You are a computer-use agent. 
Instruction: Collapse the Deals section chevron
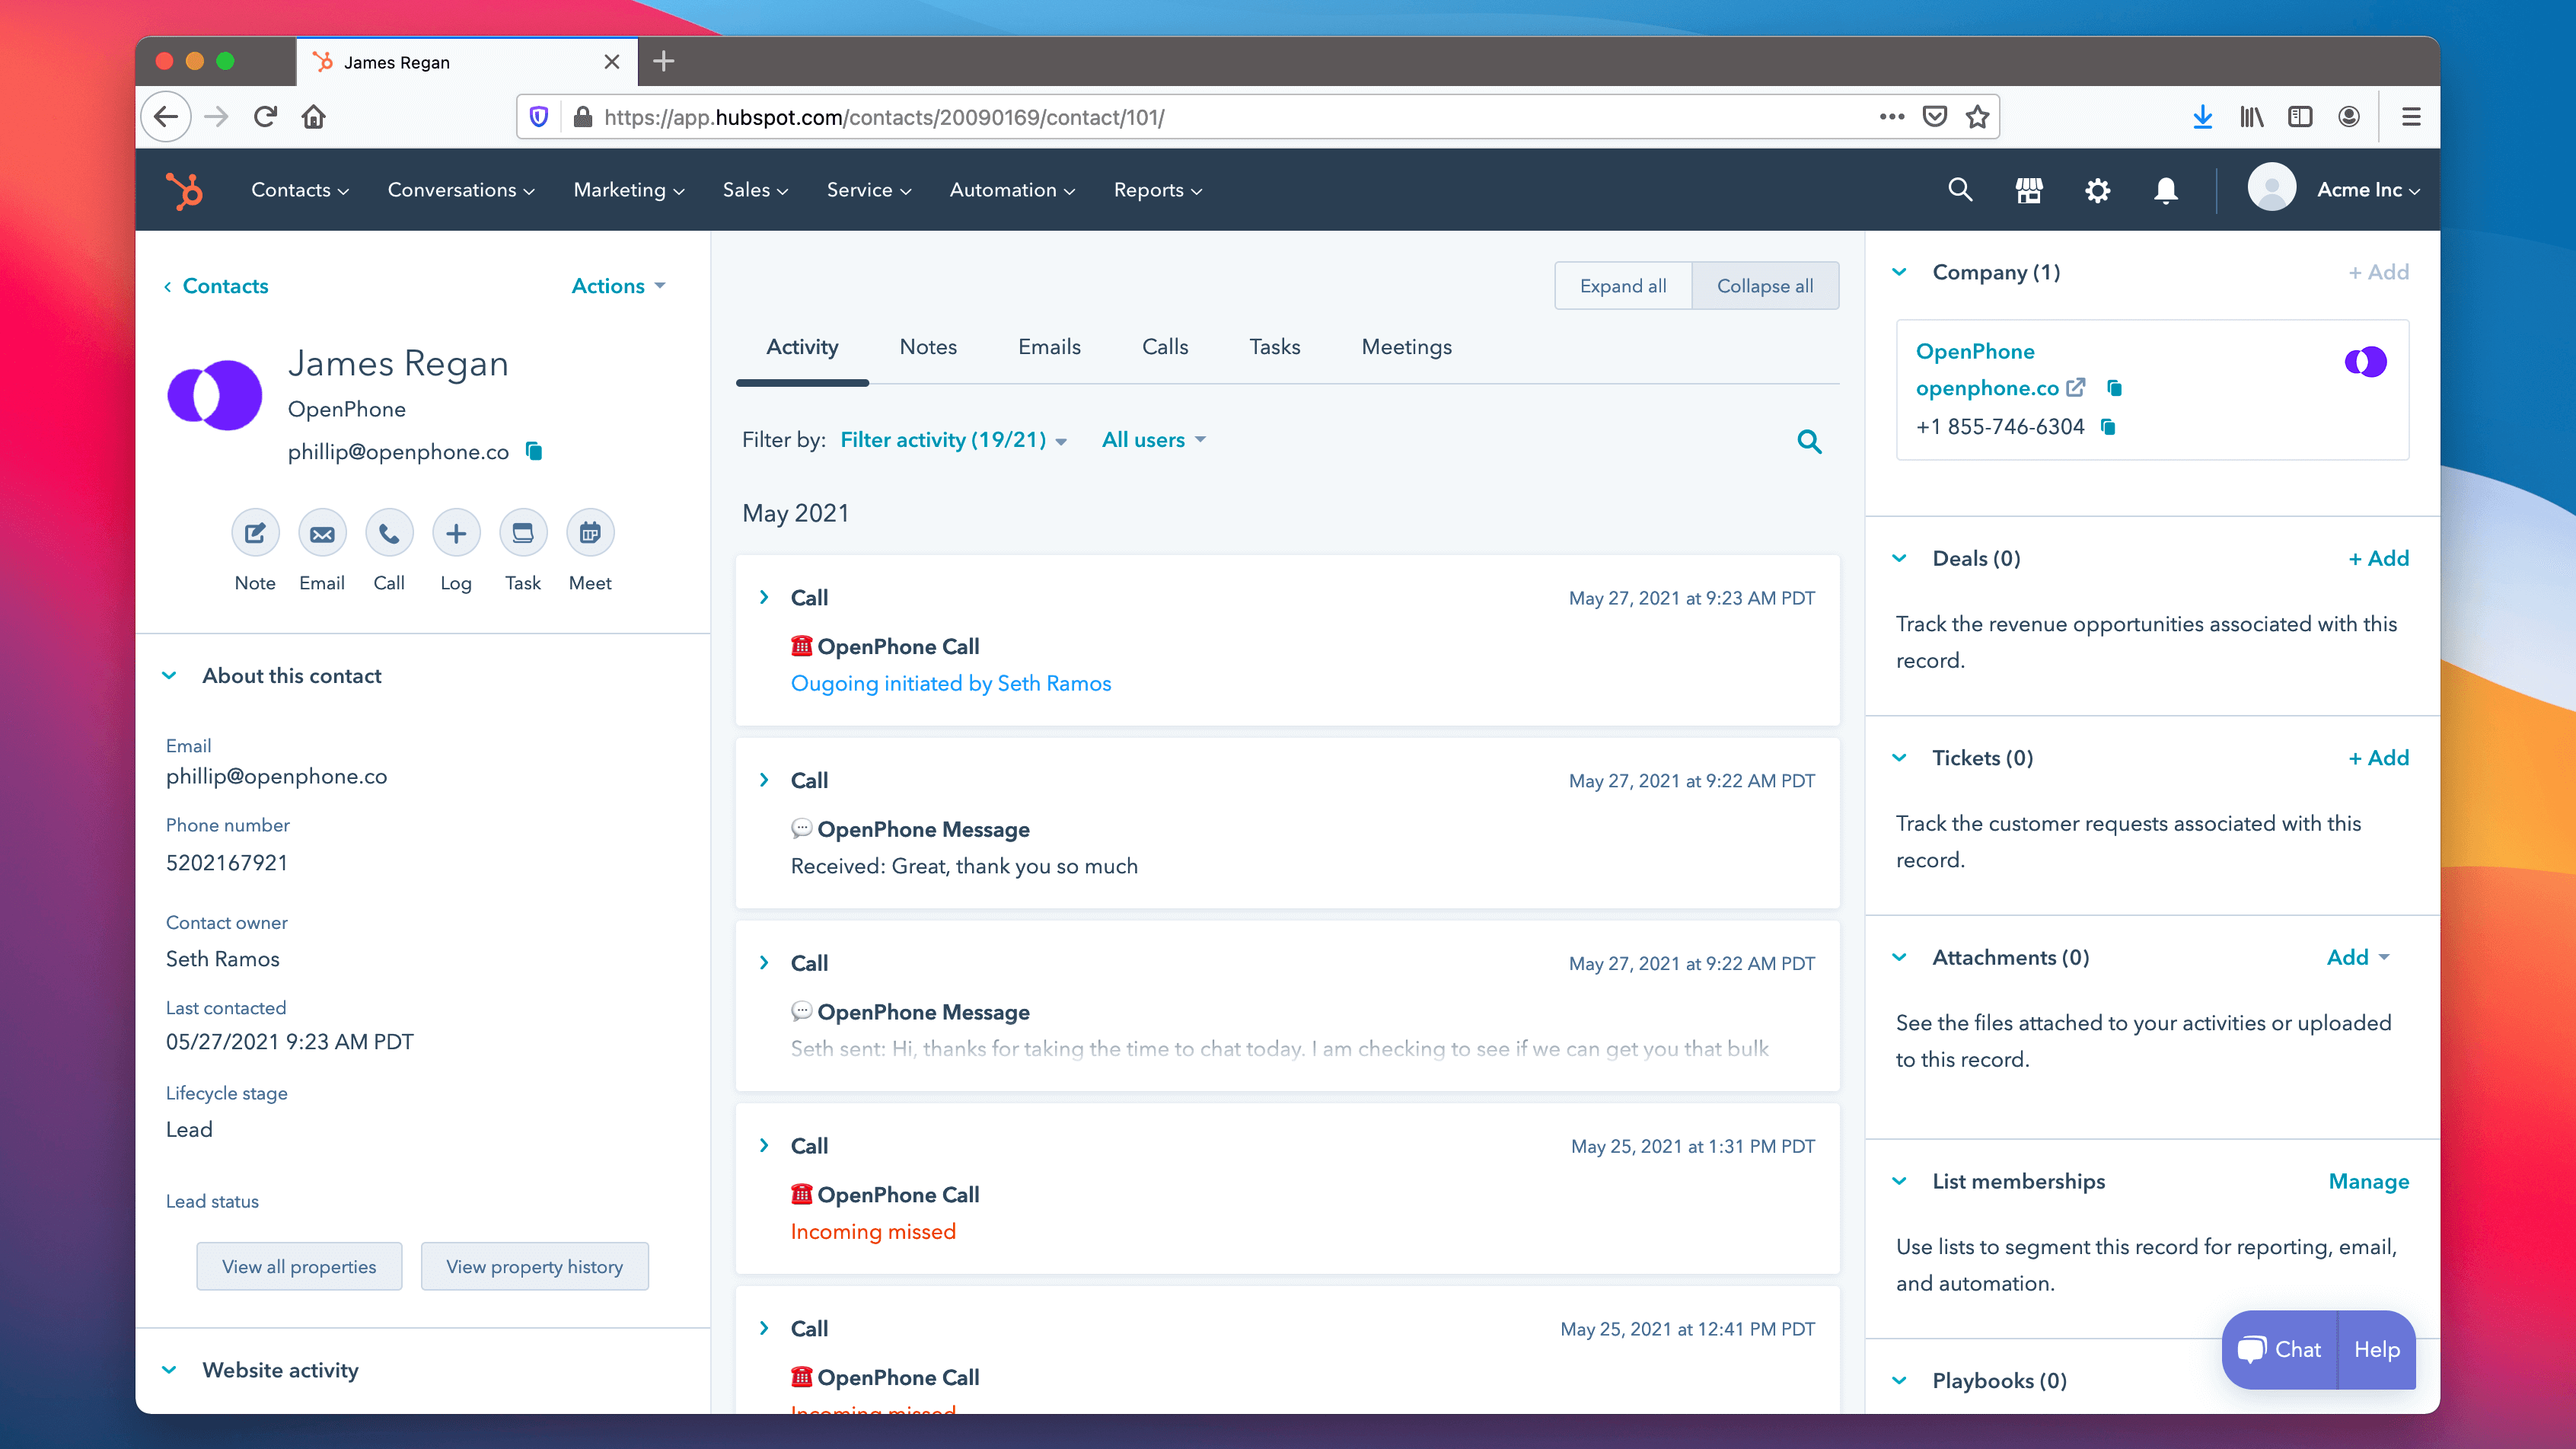[x=1899, y=558]
